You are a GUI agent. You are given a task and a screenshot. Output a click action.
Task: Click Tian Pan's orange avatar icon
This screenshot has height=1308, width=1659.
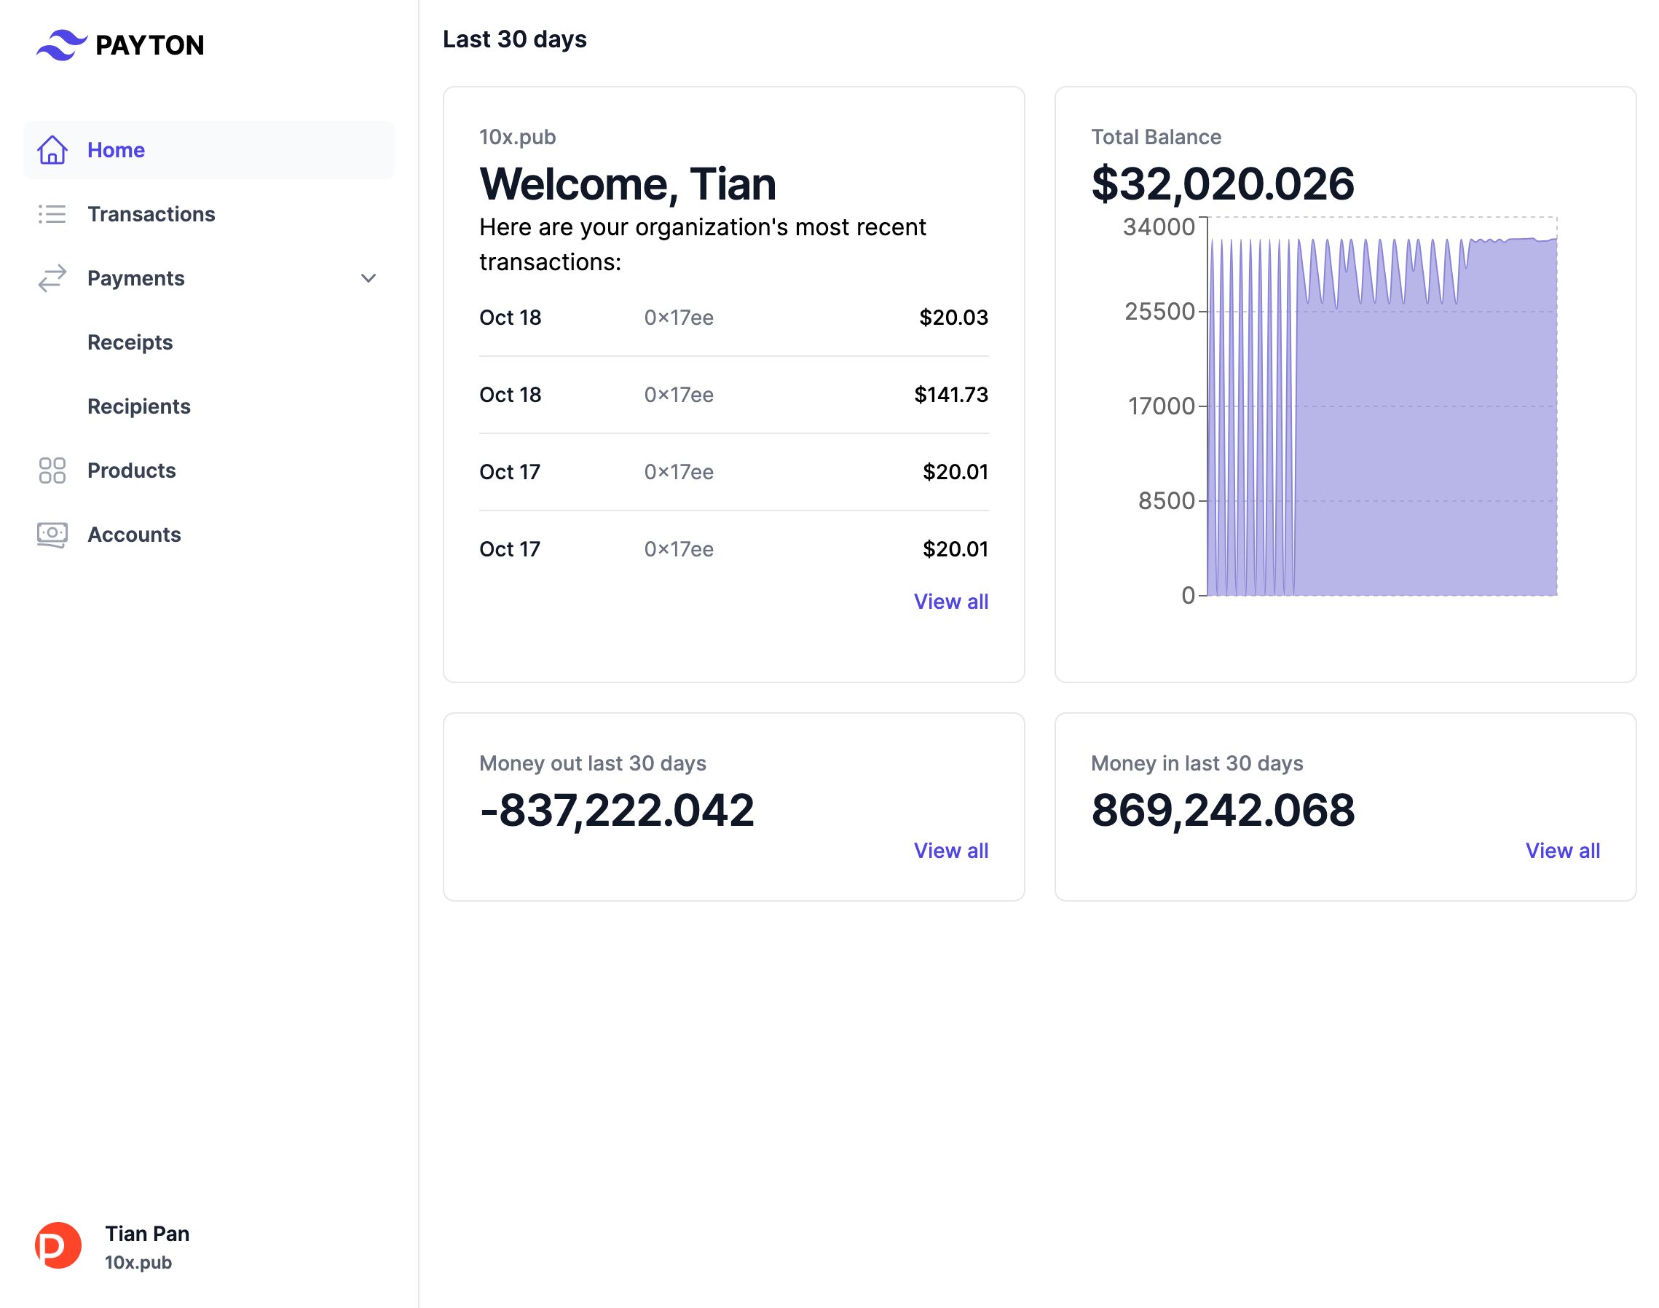[58, 1245]
